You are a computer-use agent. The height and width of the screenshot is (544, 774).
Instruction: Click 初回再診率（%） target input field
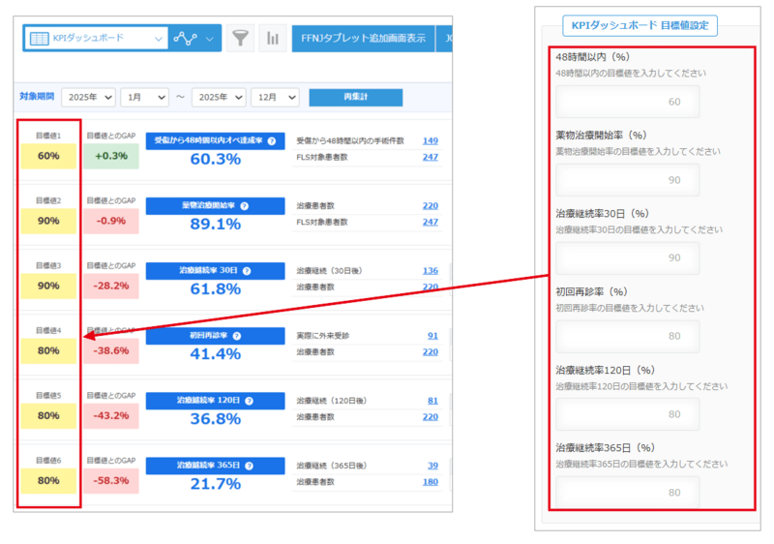pyautogui.click(x=627, y=336)
